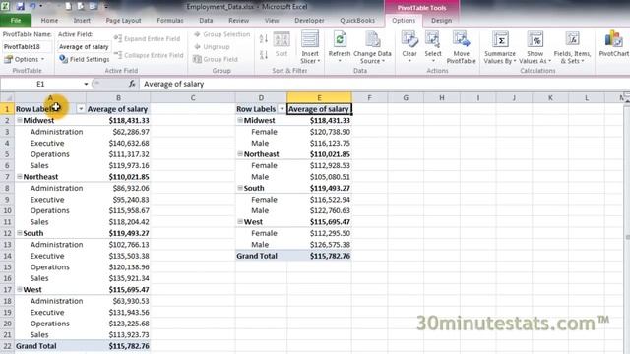Click the Insert Slicer icon
The height and width of the screenshot is (354, 630).
coord(310,40)
